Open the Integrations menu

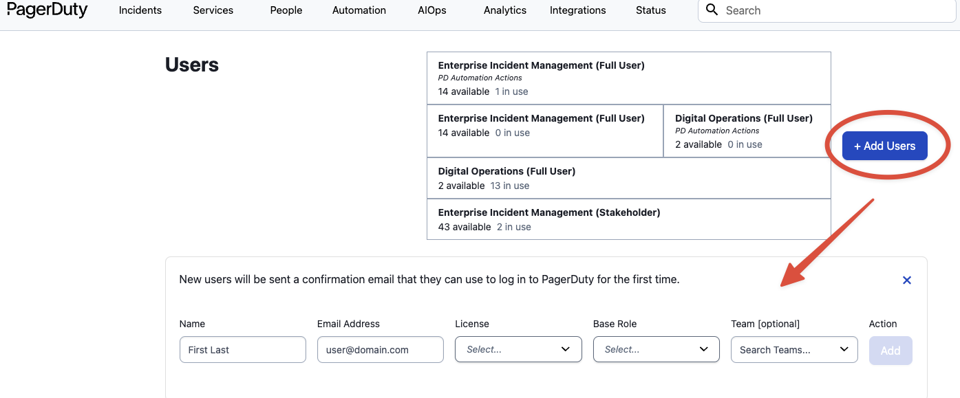[x=578, y=10]
